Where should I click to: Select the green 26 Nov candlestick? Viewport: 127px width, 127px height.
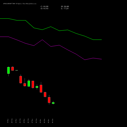click(29, 84)
